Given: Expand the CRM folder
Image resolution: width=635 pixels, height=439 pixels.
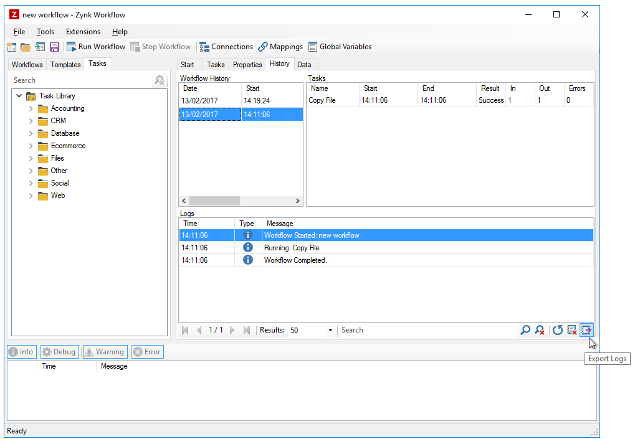Looking at the screenshot, I should 31,121.
